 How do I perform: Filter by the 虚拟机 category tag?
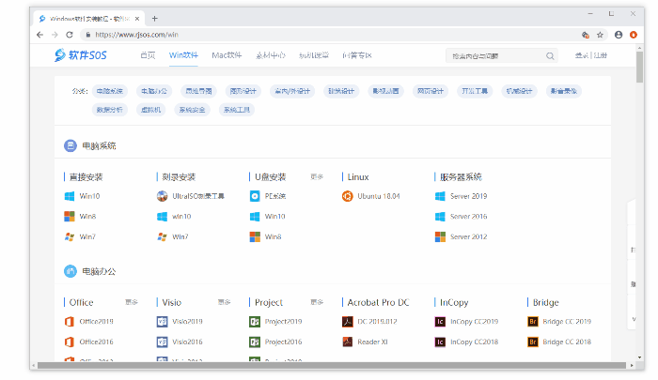click(x=150, y=110)
